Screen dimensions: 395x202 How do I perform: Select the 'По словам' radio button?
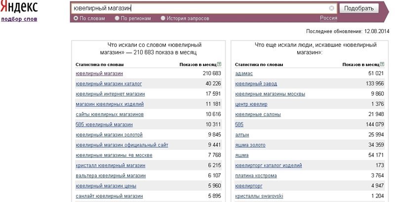pos(76,18)
